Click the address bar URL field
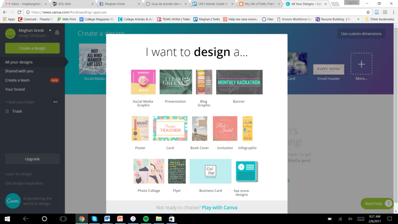 tap(196, 12)
